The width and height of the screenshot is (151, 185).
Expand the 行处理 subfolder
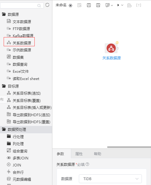(x=9, y=136)
